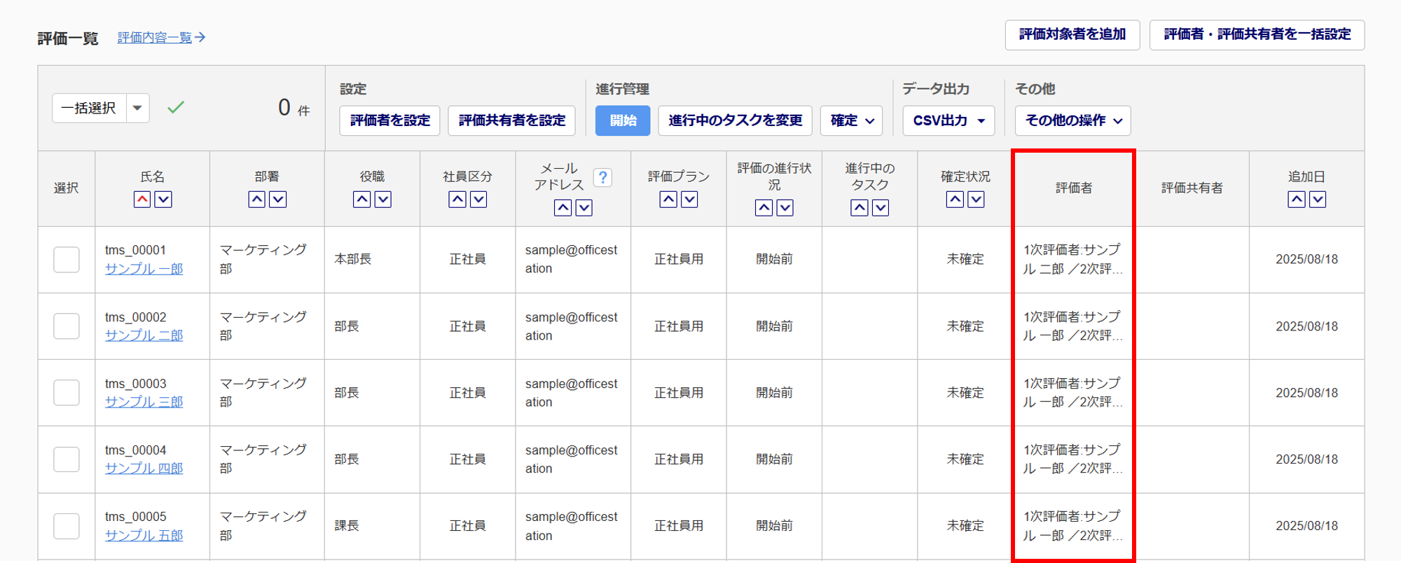The height and width of the screenshot is (563, 1401).
Task: Select checkbox for tms_00001 row
Action: click(x=67, y=260)
